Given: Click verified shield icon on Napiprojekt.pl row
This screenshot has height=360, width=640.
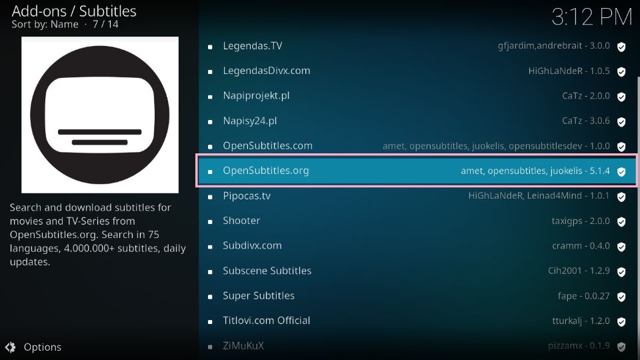Looking at the screenshot, I should [621, 97].
